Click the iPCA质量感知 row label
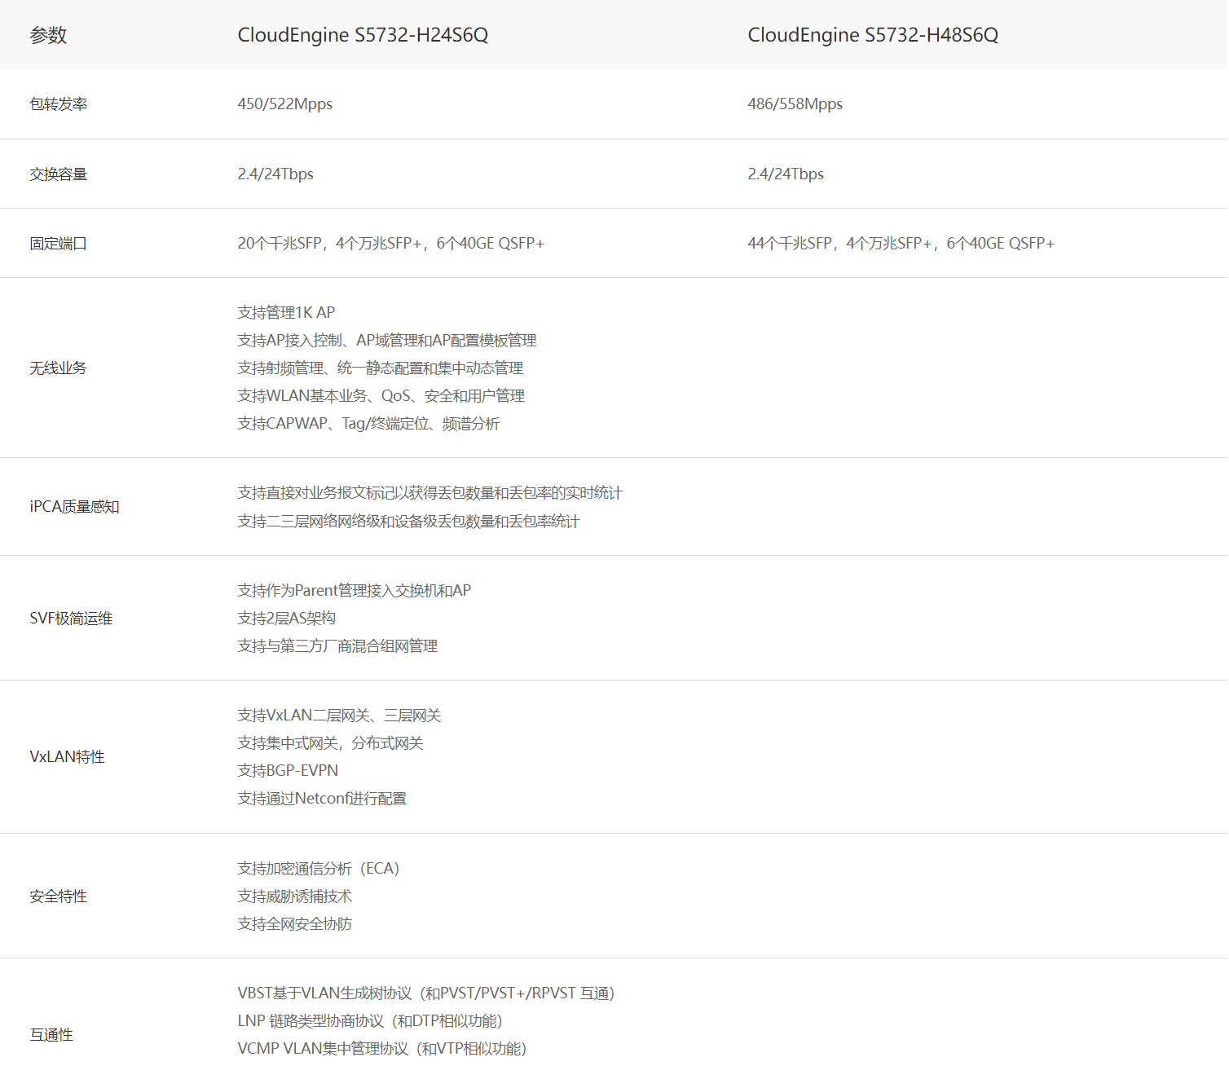Viewport: 1229px width, 1066px height. [x=74, y=507]
